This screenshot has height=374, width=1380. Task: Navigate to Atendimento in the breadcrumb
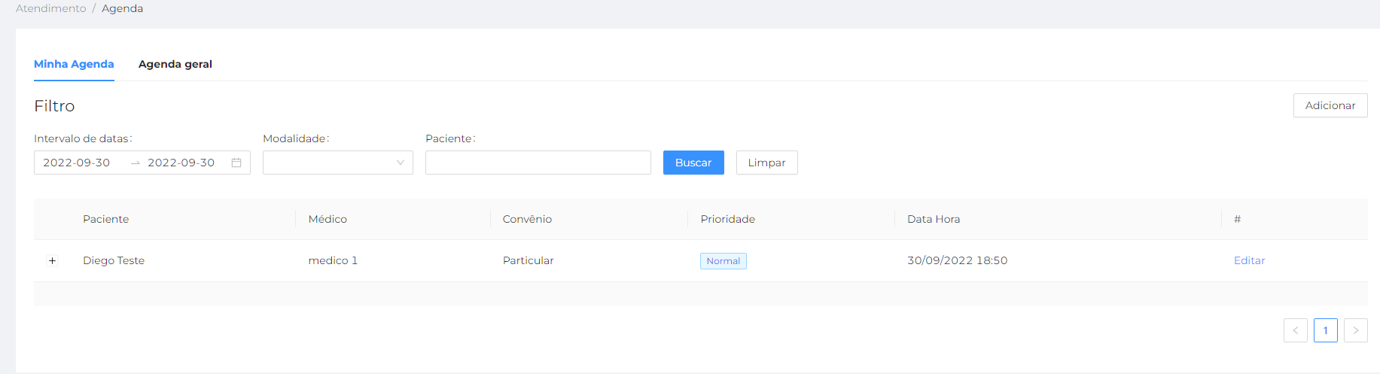[51, 8]
